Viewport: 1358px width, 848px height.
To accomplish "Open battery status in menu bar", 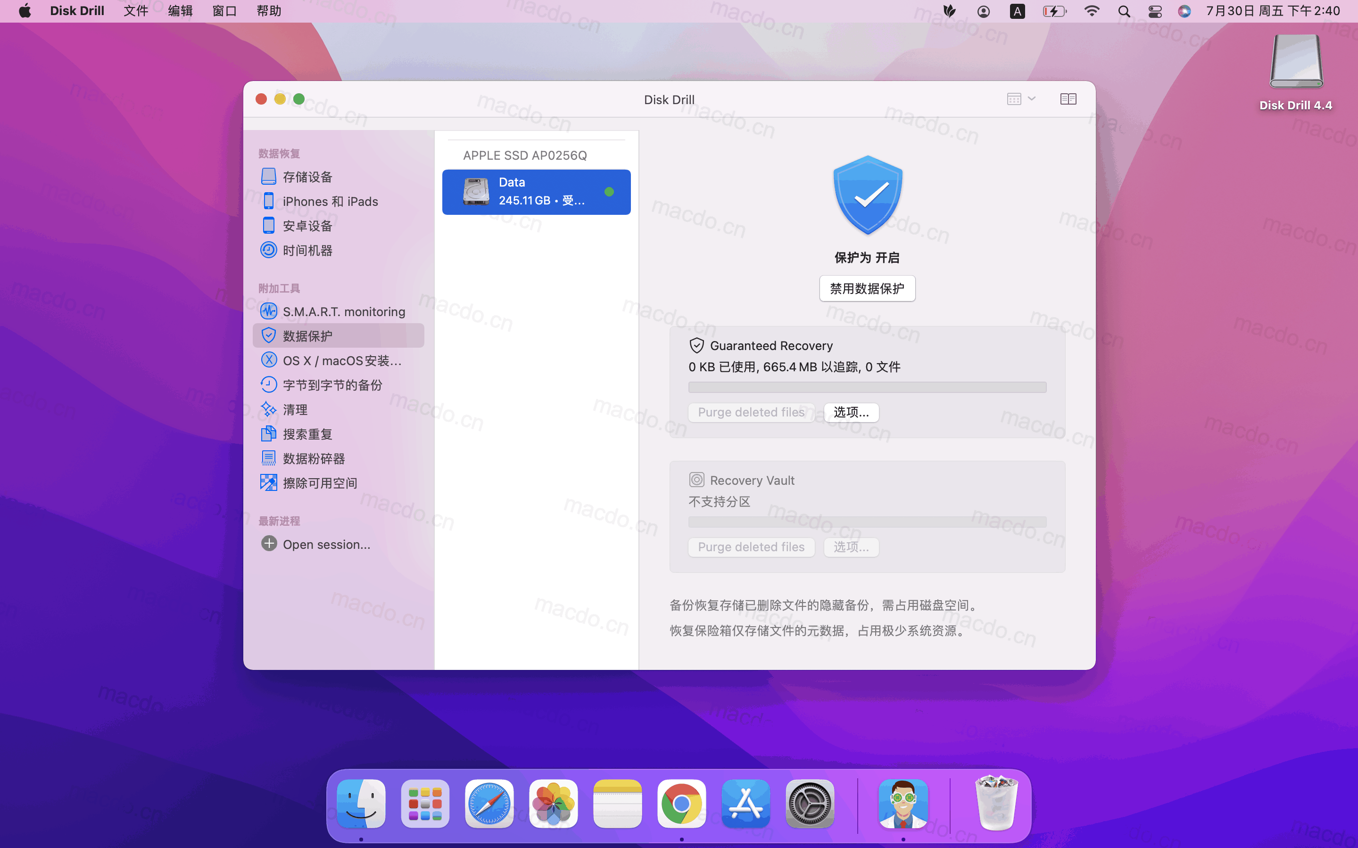I will [x=1054, y=11].
